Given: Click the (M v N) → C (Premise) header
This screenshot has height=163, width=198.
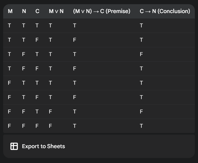Looking at the screenshot, I should pyautogui.click(x=102, y=11).
